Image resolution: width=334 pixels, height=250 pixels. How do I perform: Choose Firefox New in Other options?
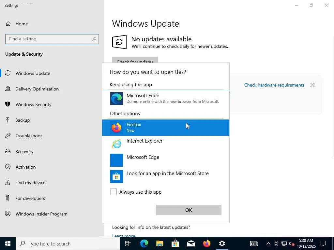coord(166,128)
